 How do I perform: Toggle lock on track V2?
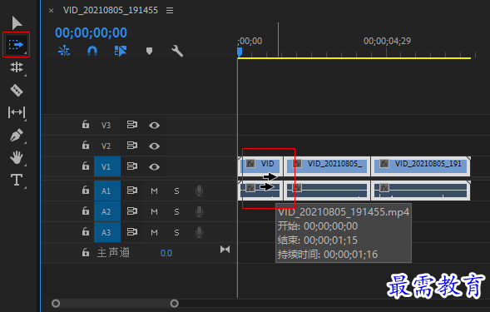86,145
